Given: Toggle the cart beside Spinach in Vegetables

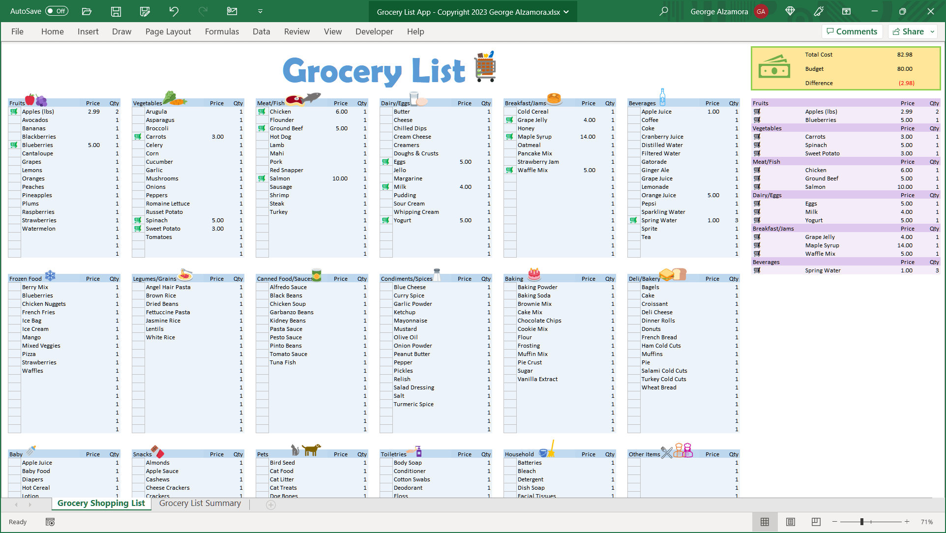Looking at the screenshot, I should pos(138,220).
